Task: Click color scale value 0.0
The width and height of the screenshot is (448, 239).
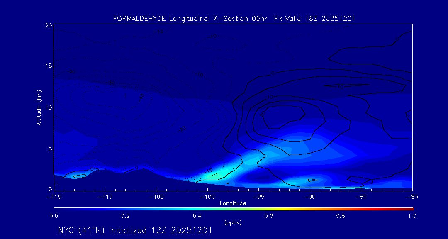Action: click(x=54, y=216)
